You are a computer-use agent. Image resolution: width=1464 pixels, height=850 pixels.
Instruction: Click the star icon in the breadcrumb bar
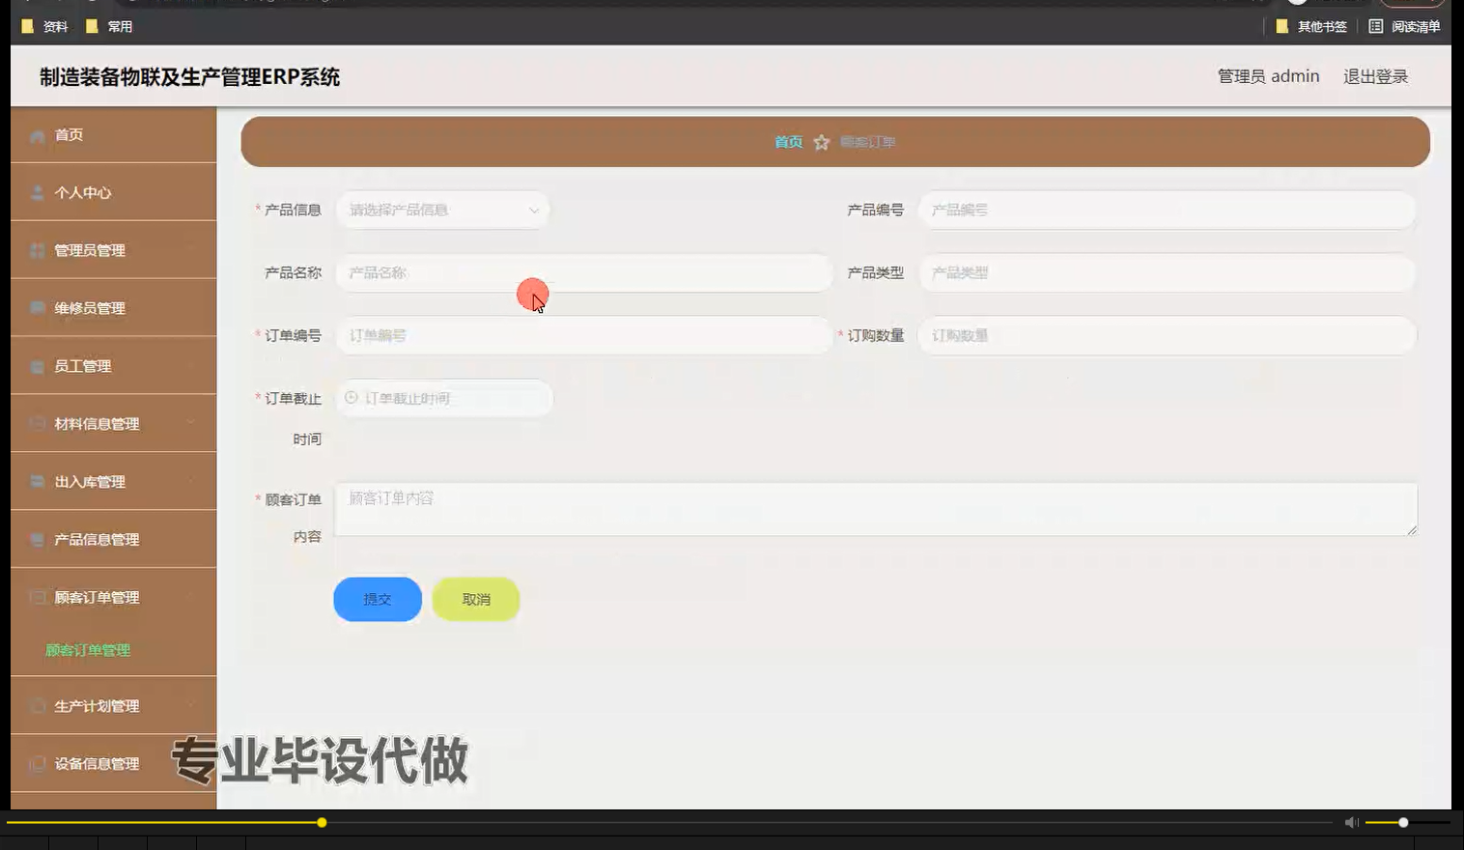point(822,141)
